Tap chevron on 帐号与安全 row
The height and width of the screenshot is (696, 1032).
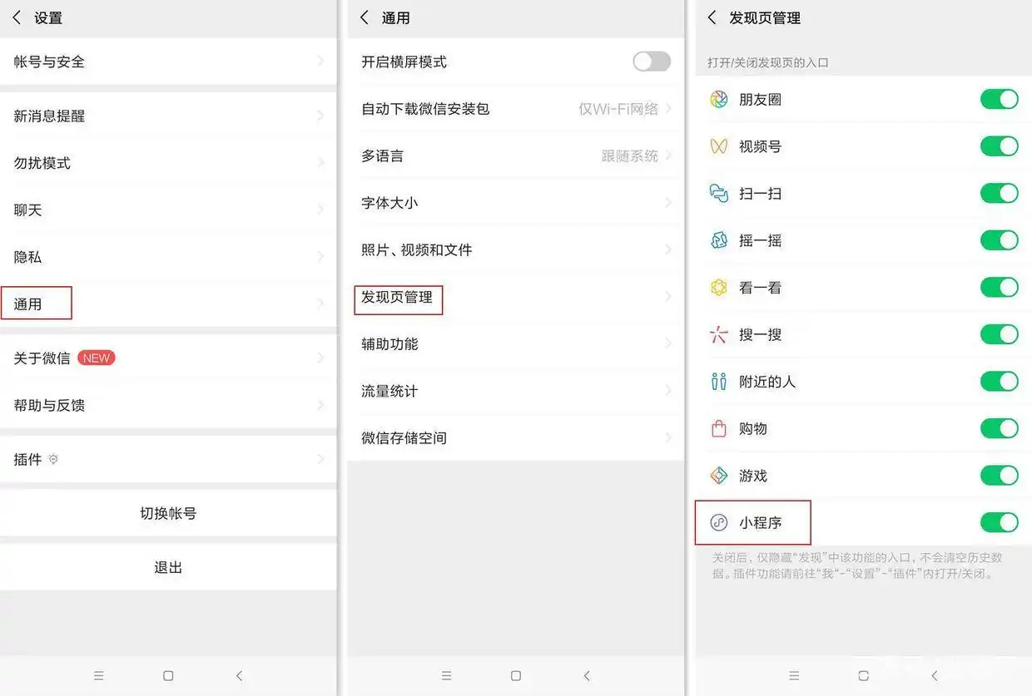tap(321, 62)
